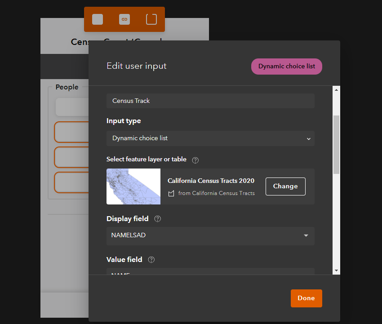Image resolution: width=382 pixels, height=324 pixels.
Task: Open the Display field NAMELSAD dropdown
Action: [210, 236]
